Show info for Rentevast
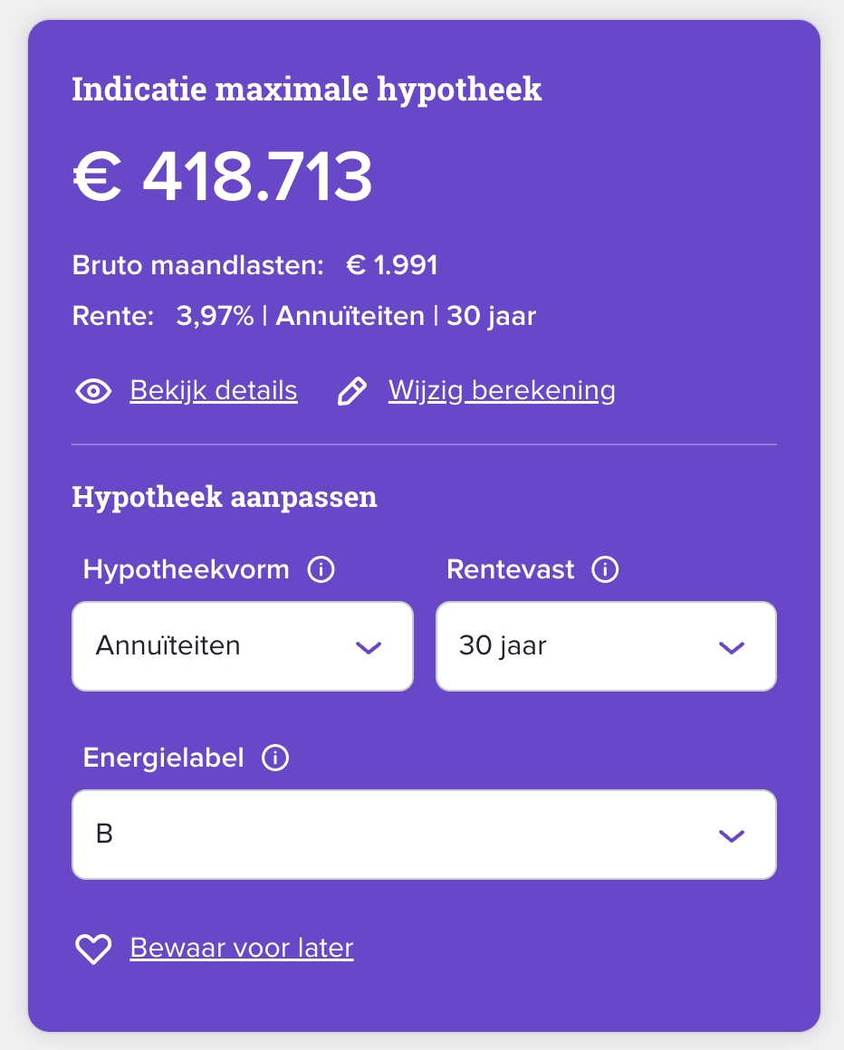Screen dimensions: 844x1050 pyautogui.click(x=605, y=570)
